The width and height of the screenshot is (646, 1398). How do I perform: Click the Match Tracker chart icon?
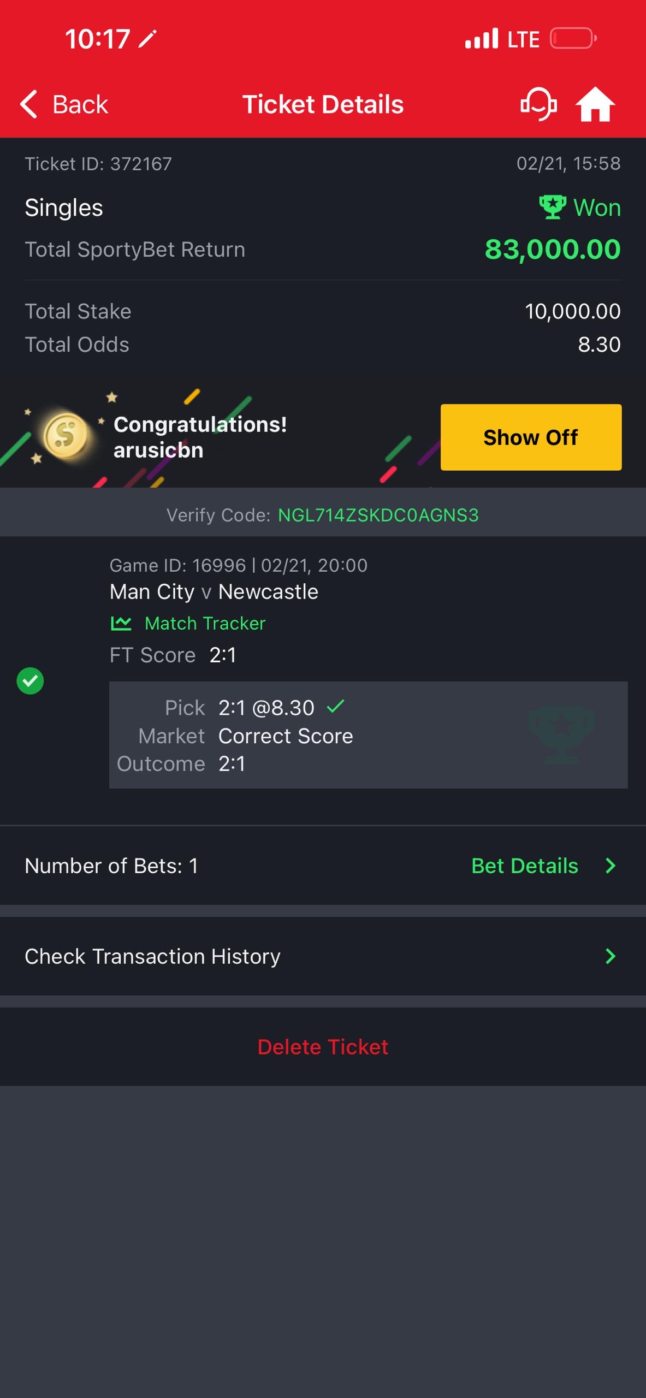[x=121, y=623]
